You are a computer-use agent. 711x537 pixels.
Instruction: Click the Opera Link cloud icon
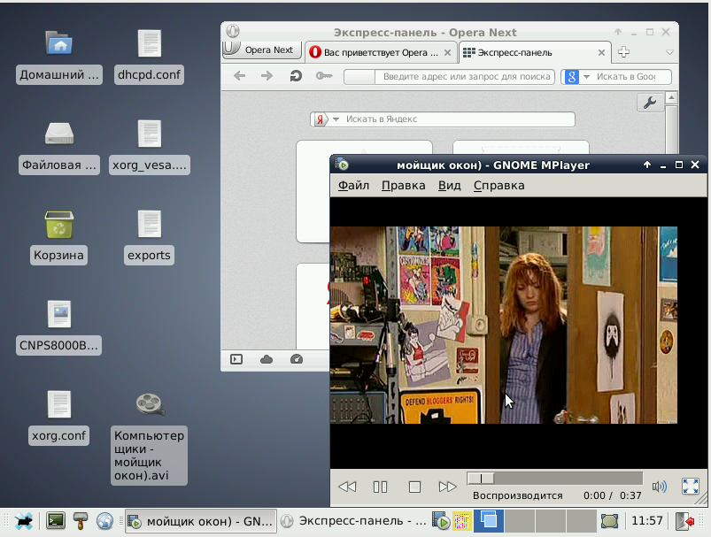(267, 359)
